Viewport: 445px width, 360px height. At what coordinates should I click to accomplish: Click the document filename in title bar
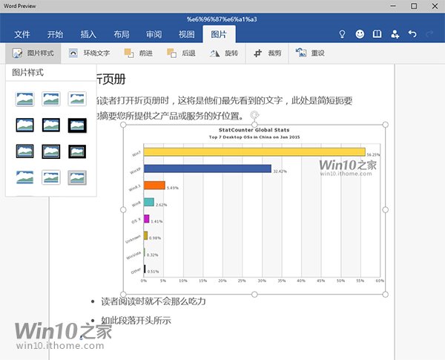coord(222,19)
